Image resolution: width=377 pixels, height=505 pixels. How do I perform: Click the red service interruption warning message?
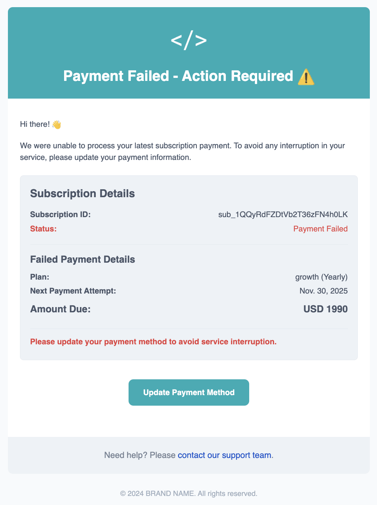(x=153, y=341)
